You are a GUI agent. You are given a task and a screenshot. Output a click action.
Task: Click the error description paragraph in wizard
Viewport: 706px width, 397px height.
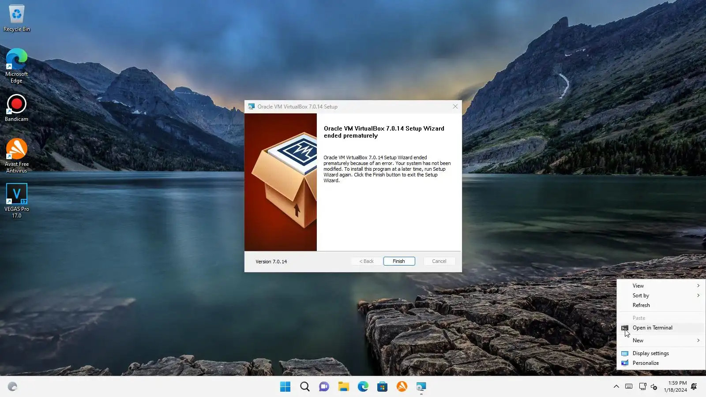pos(387,169)
